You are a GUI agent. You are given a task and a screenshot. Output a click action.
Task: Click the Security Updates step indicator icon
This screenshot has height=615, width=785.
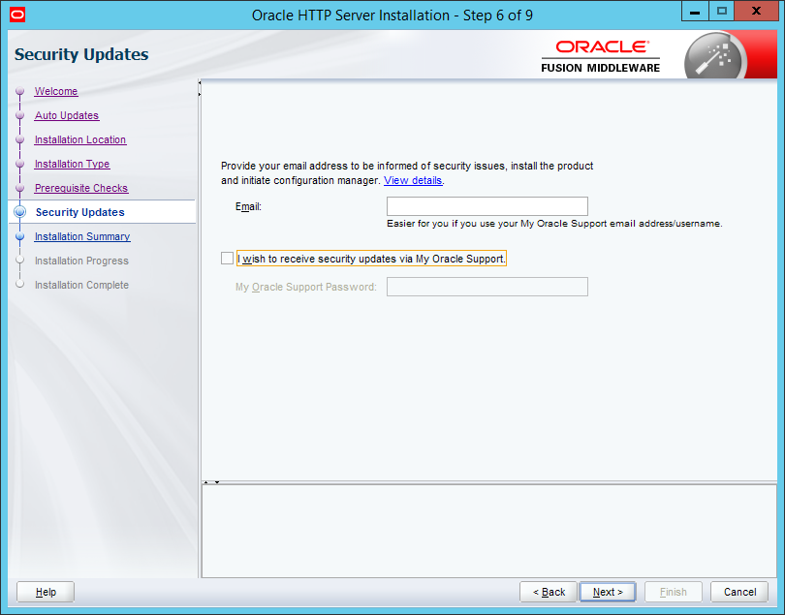(x=19, y=213)
